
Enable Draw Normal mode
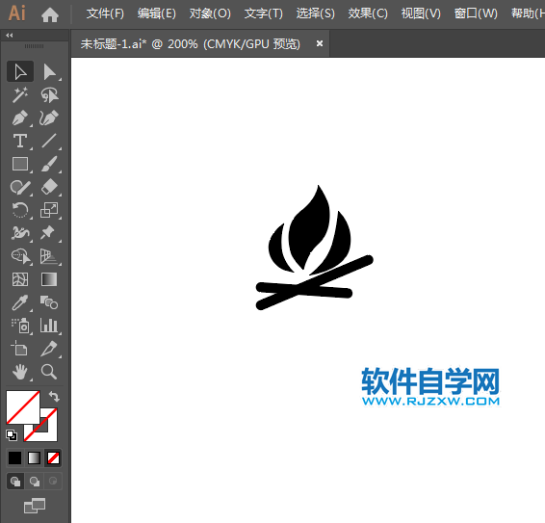[x=15, y=482]
